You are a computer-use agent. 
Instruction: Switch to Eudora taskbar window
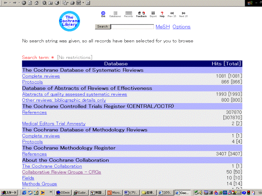coord(80,193)
